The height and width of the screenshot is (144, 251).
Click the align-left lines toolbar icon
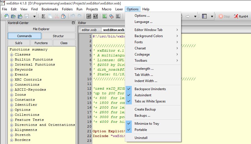point(43,16)
